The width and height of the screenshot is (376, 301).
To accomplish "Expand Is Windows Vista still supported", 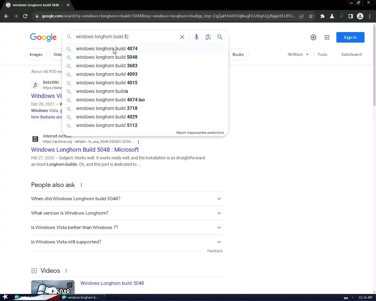I will click(127, 242).
